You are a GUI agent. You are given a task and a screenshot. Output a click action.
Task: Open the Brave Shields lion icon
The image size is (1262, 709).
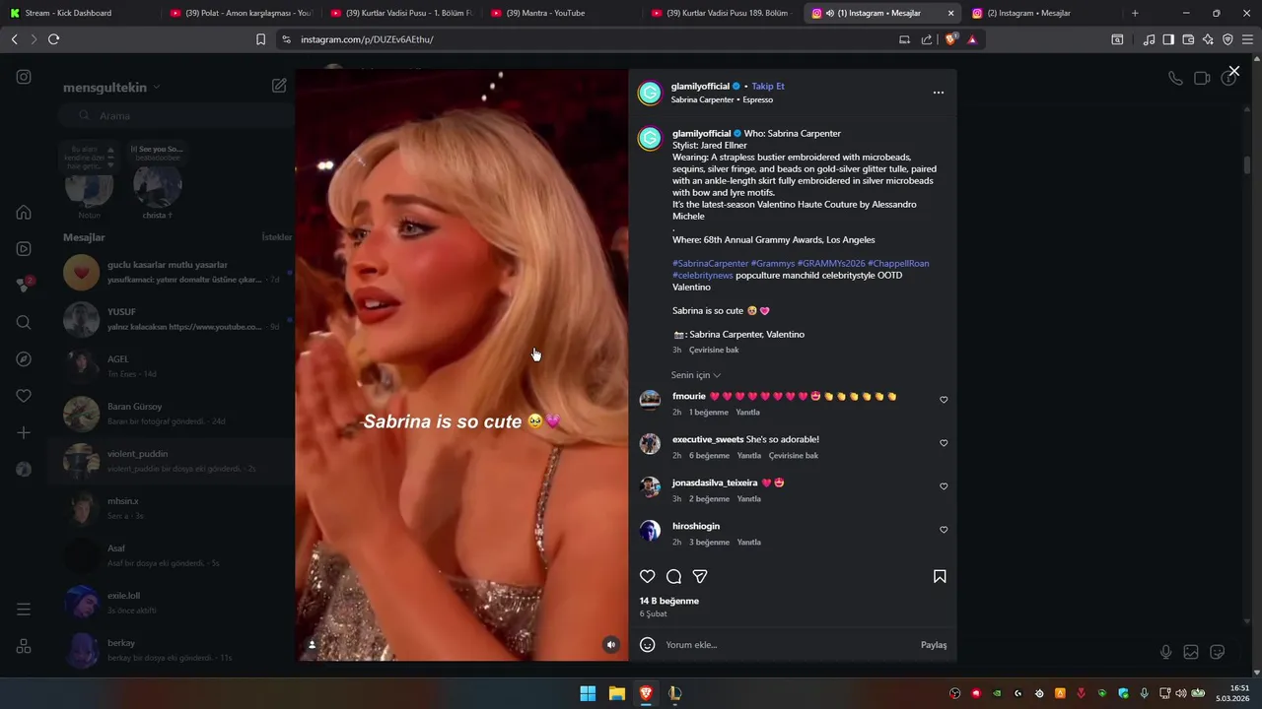(x=950, y=39)
